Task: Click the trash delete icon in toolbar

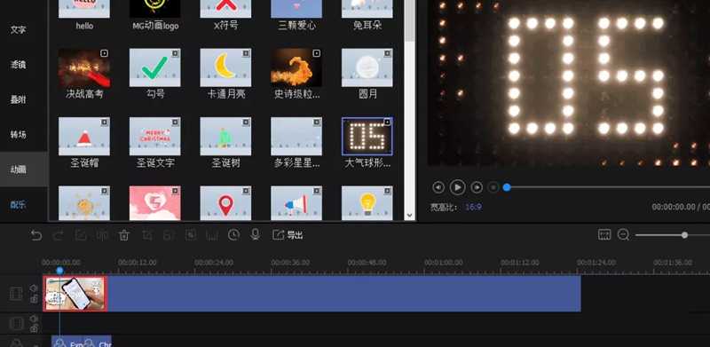Action: [123, 234]
